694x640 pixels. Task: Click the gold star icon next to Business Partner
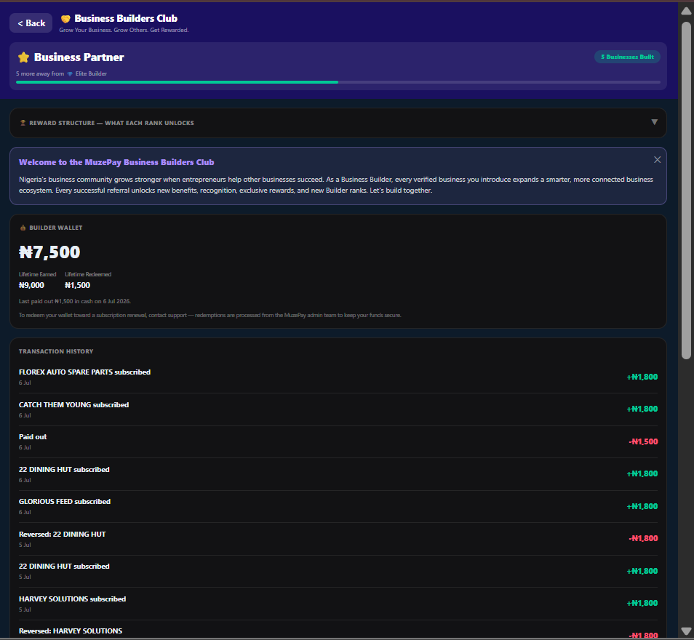[23, 57]
